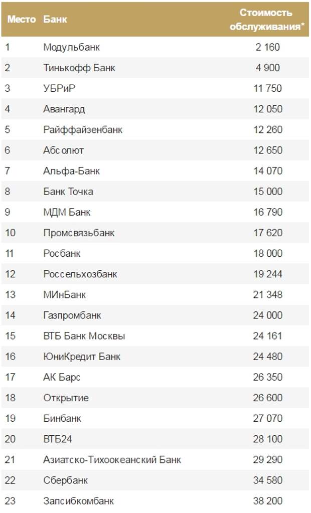This screenshot has height=513, width=311.
Task: Click the Россельхозбанк bank name
Action: point(80,274)
